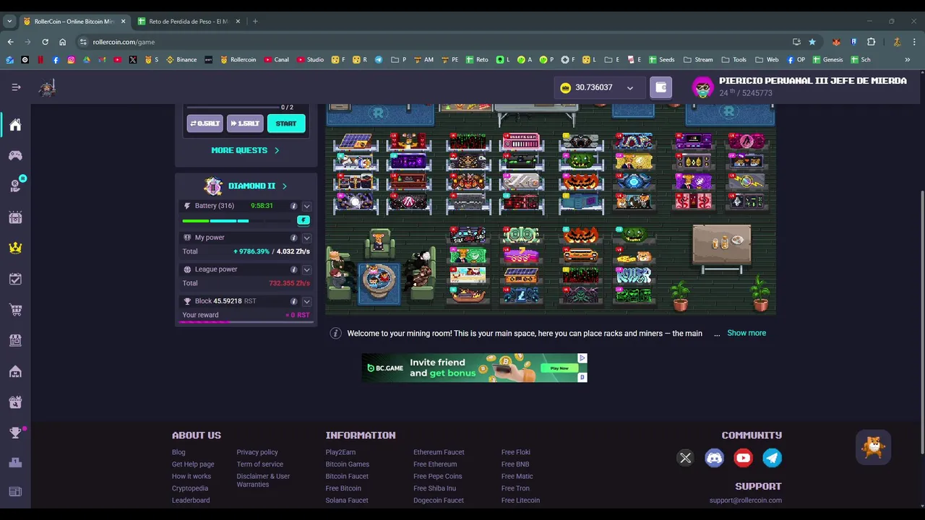The height and width of the screenshot is (520, 925).
Task: Click the block reward pink progress bar
Action: pyautogui.click(x=245, y=322)
